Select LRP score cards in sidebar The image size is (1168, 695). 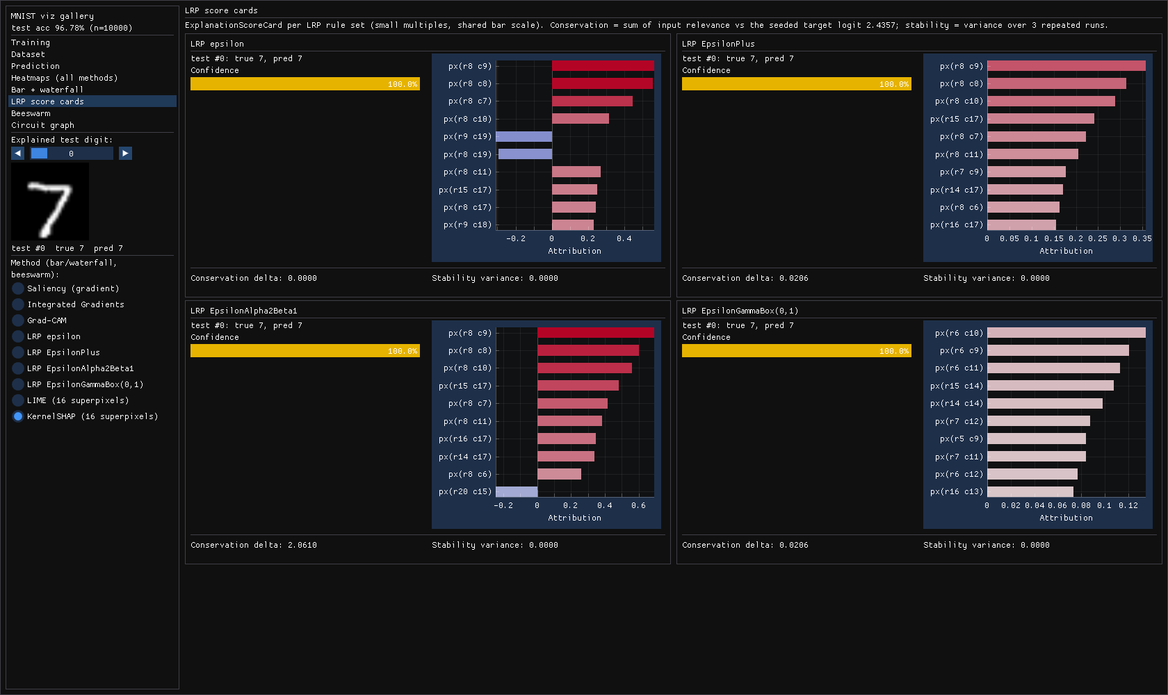pyautogui.click(x=92, y=101)
